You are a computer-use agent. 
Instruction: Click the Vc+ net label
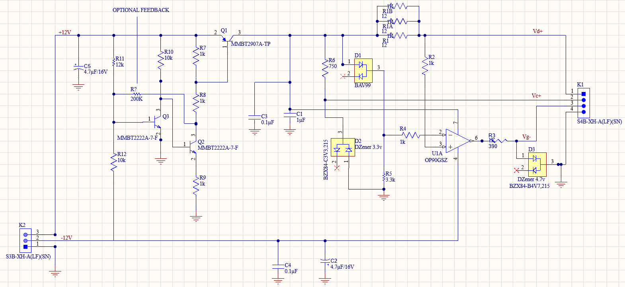tap(536, 96)
